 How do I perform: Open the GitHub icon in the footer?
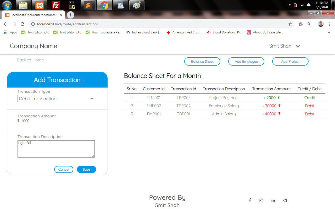click(285, 200)
